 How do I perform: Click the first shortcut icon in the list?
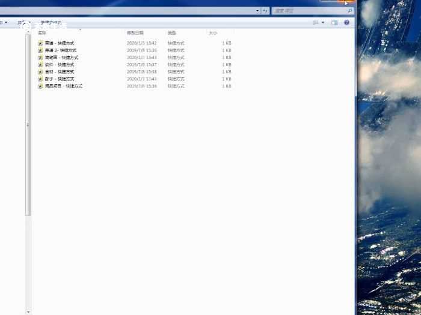click(x=40, y=44)
